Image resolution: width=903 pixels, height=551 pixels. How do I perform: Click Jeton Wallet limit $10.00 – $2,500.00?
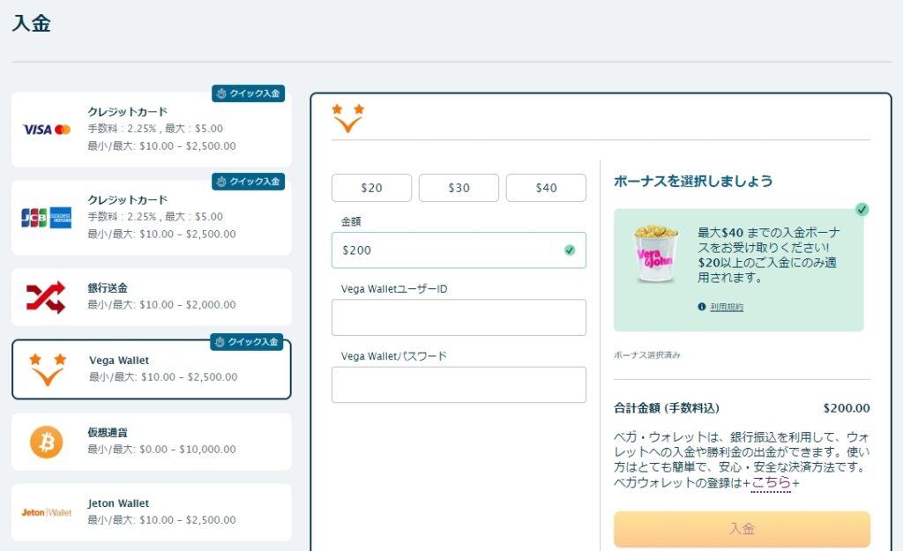pyautogui.click(x=162, y=520)
